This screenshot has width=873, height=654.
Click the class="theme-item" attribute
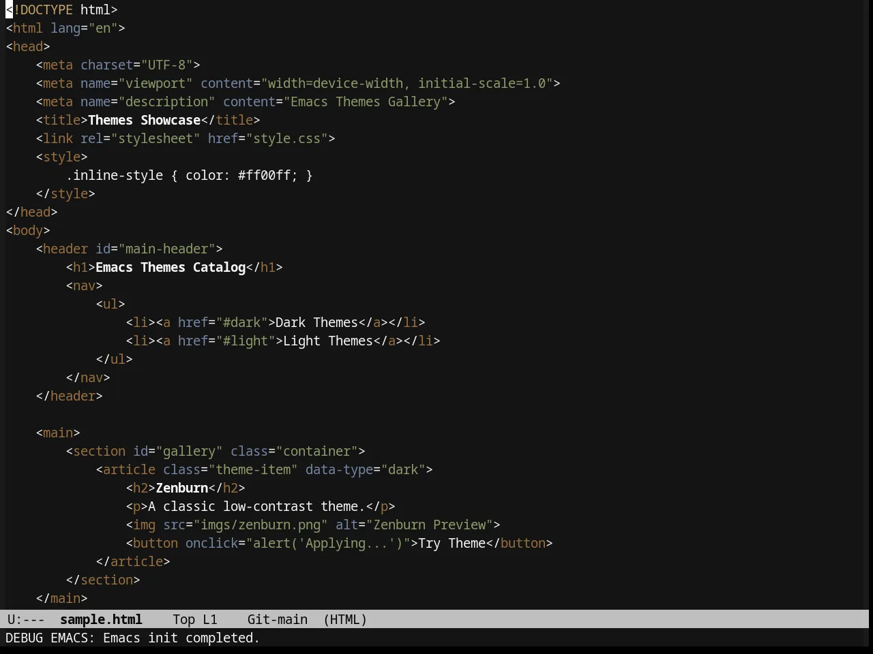coord(231,469)
